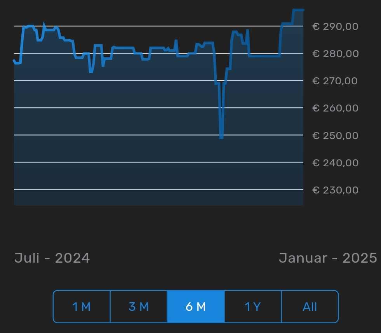Click the € 260,00 axis label
The height and width of the screenshot is (333, 381).
(x=335, y=108)
